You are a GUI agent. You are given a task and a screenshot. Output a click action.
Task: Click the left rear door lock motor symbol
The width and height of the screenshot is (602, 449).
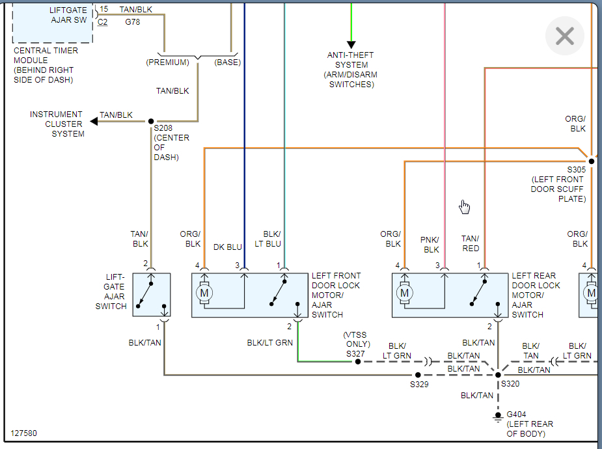click(404, 293)
